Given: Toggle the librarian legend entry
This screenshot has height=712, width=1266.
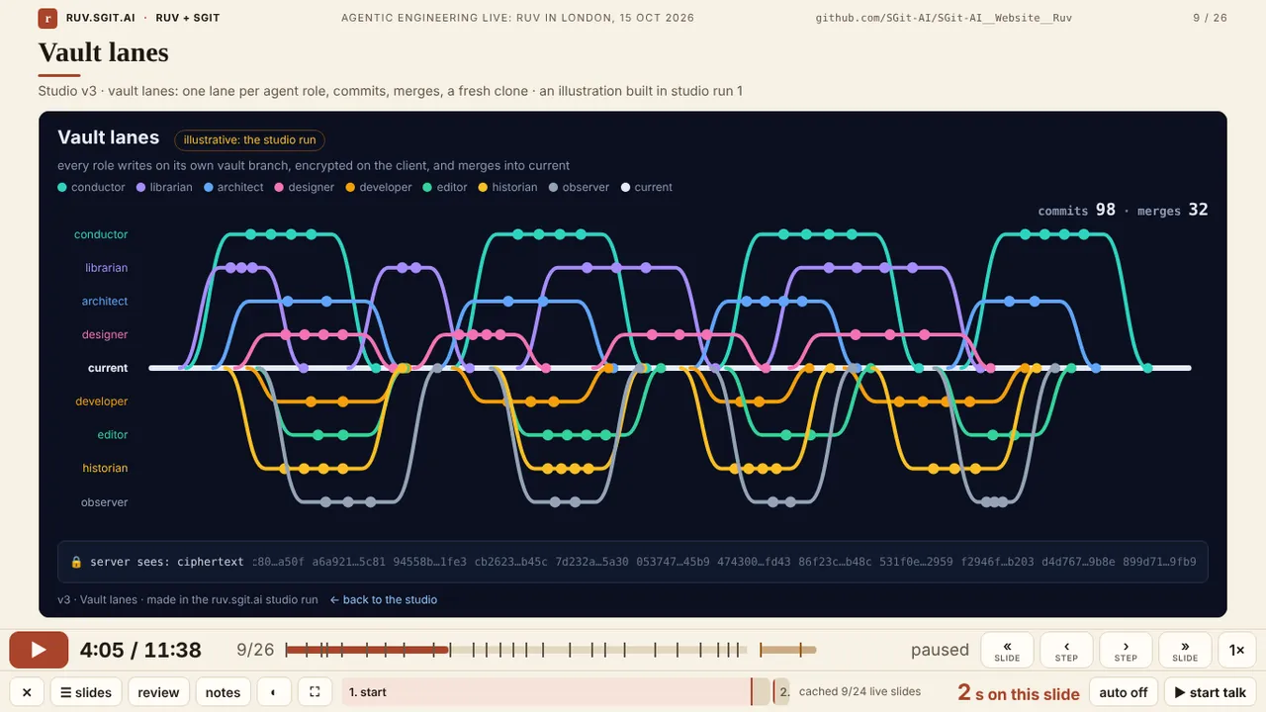Looking at the screenshot, I should click(x=165, y=187).
